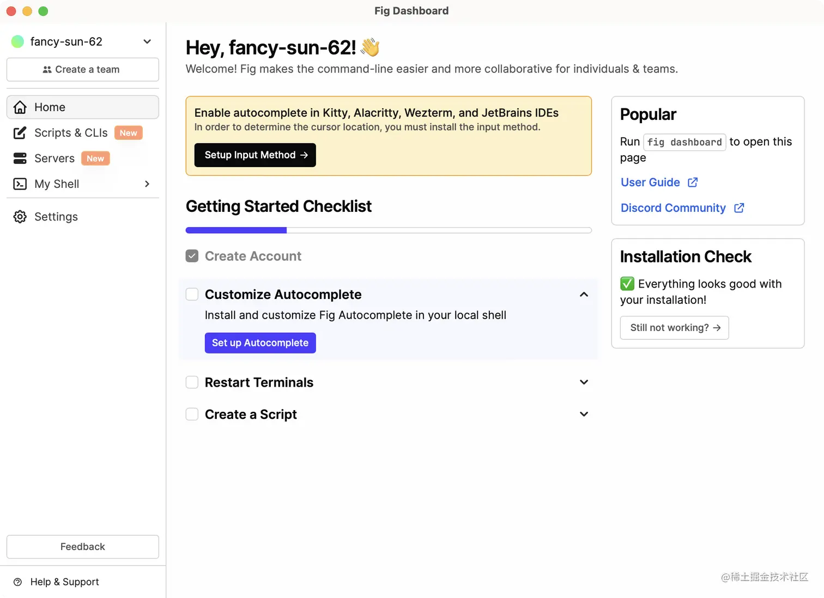Click the people icon in Create a team
The image size is (824, 598).
click(47, 70)
